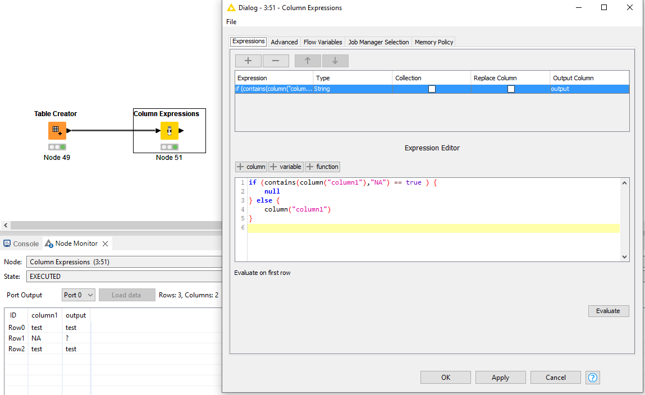Click the Column Expressions node icon

[169, 131]
